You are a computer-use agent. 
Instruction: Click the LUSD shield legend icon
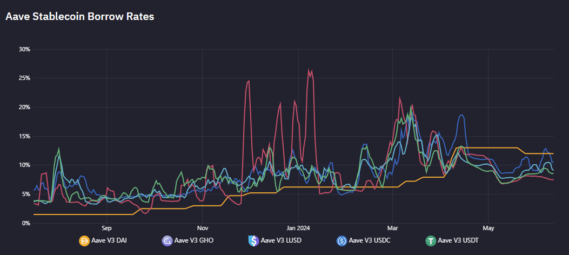pyautogui.click(x=252, y=240)
